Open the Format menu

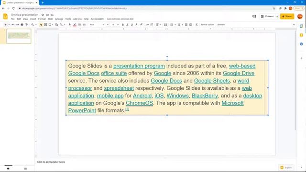[x=42, y=19]
